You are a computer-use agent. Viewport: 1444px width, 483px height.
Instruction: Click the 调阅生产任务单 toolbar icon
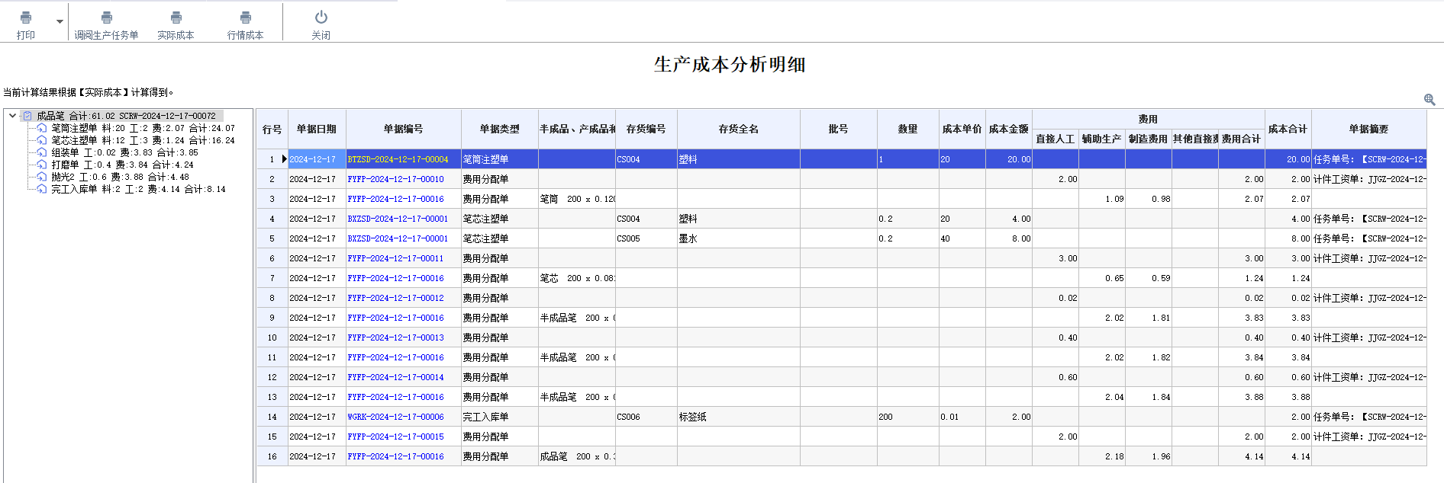[x=107, y=18]
